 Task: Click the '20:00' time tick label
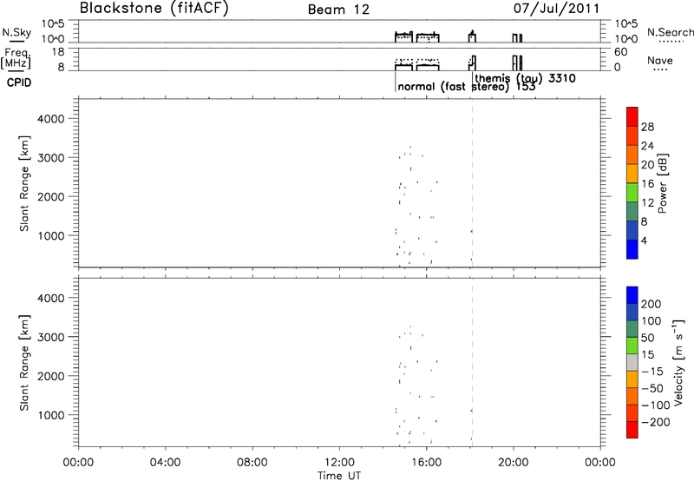pyautogui.click(x=513, y=463)
